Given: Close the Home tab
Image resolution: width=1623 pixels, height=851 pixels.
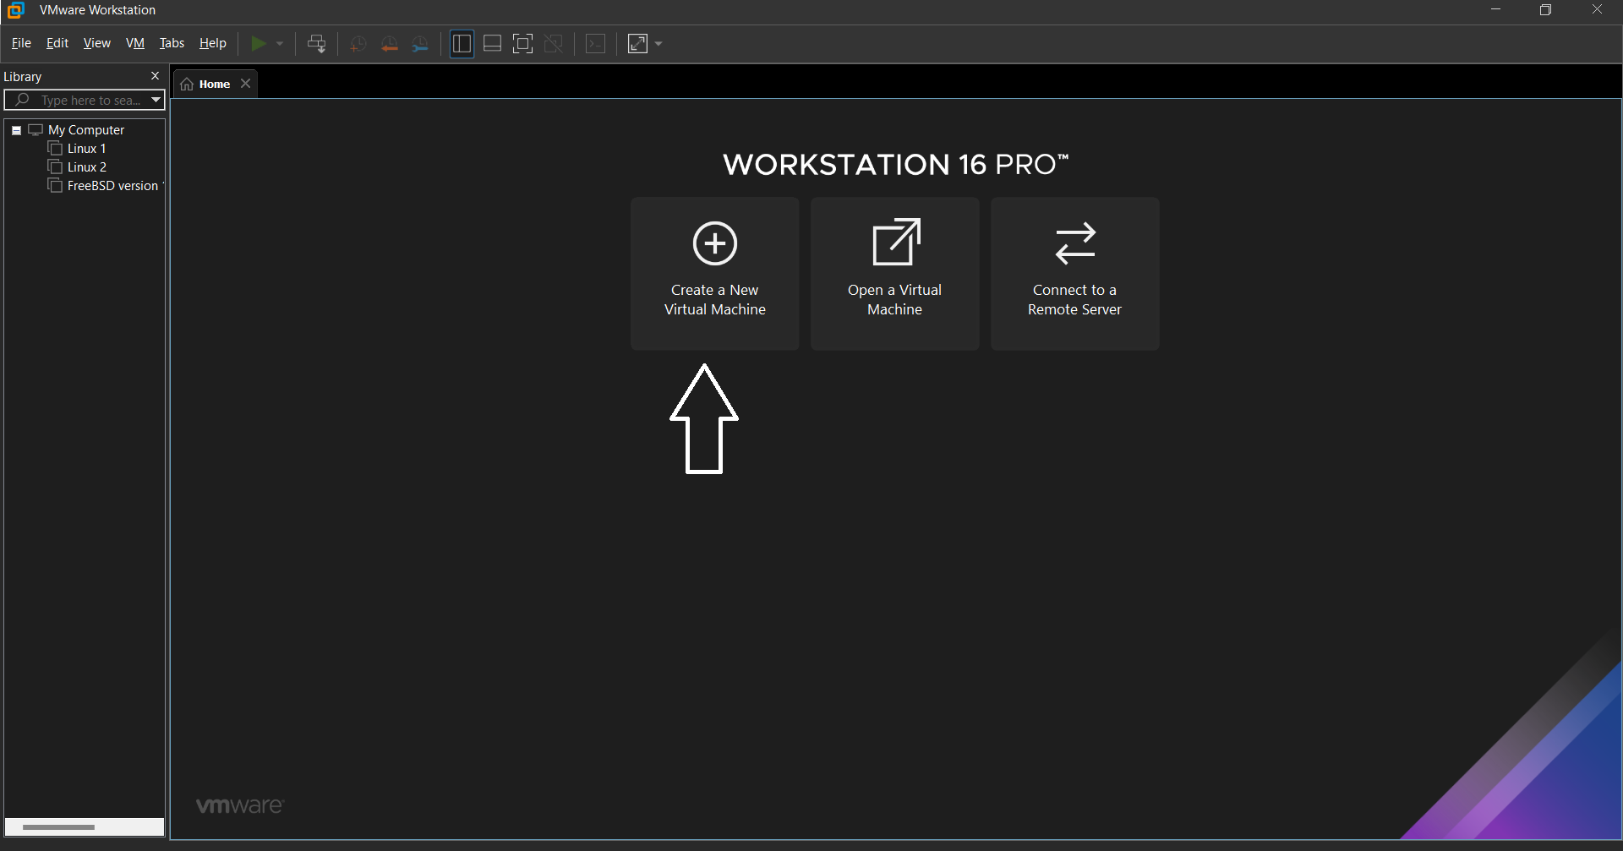Looking at the screenshot, I should (246, 84).
